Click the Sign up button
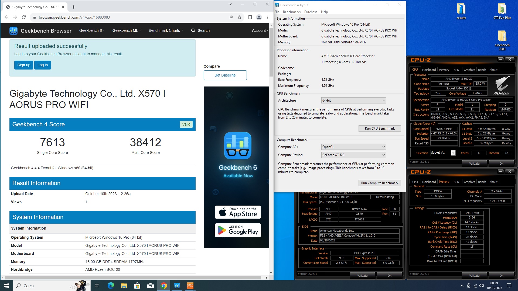 pos(24,65)
